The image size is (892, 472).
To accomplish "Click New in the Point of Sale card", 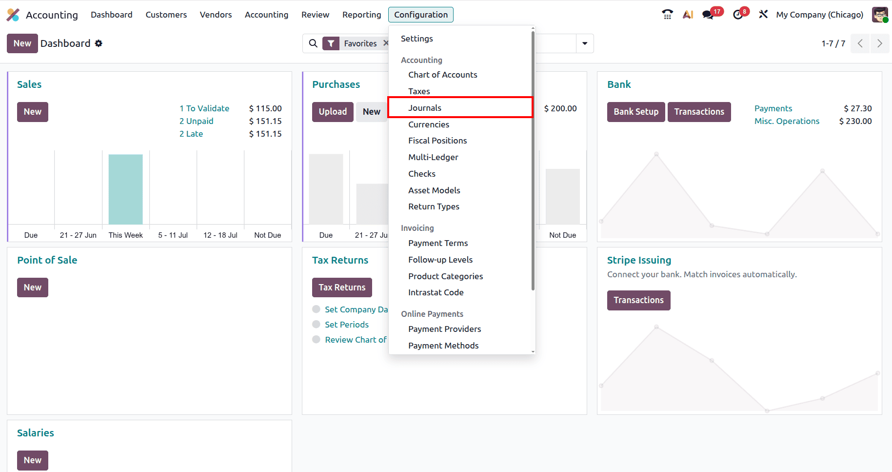I will [x=33, y=287].
